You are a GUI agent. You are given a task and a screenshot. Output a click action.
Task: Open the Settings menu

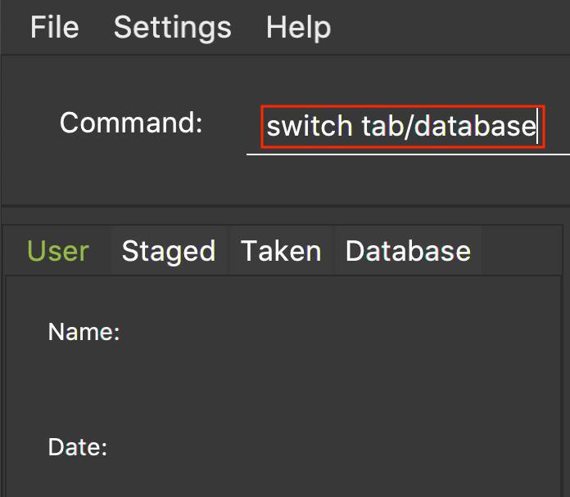173,28
